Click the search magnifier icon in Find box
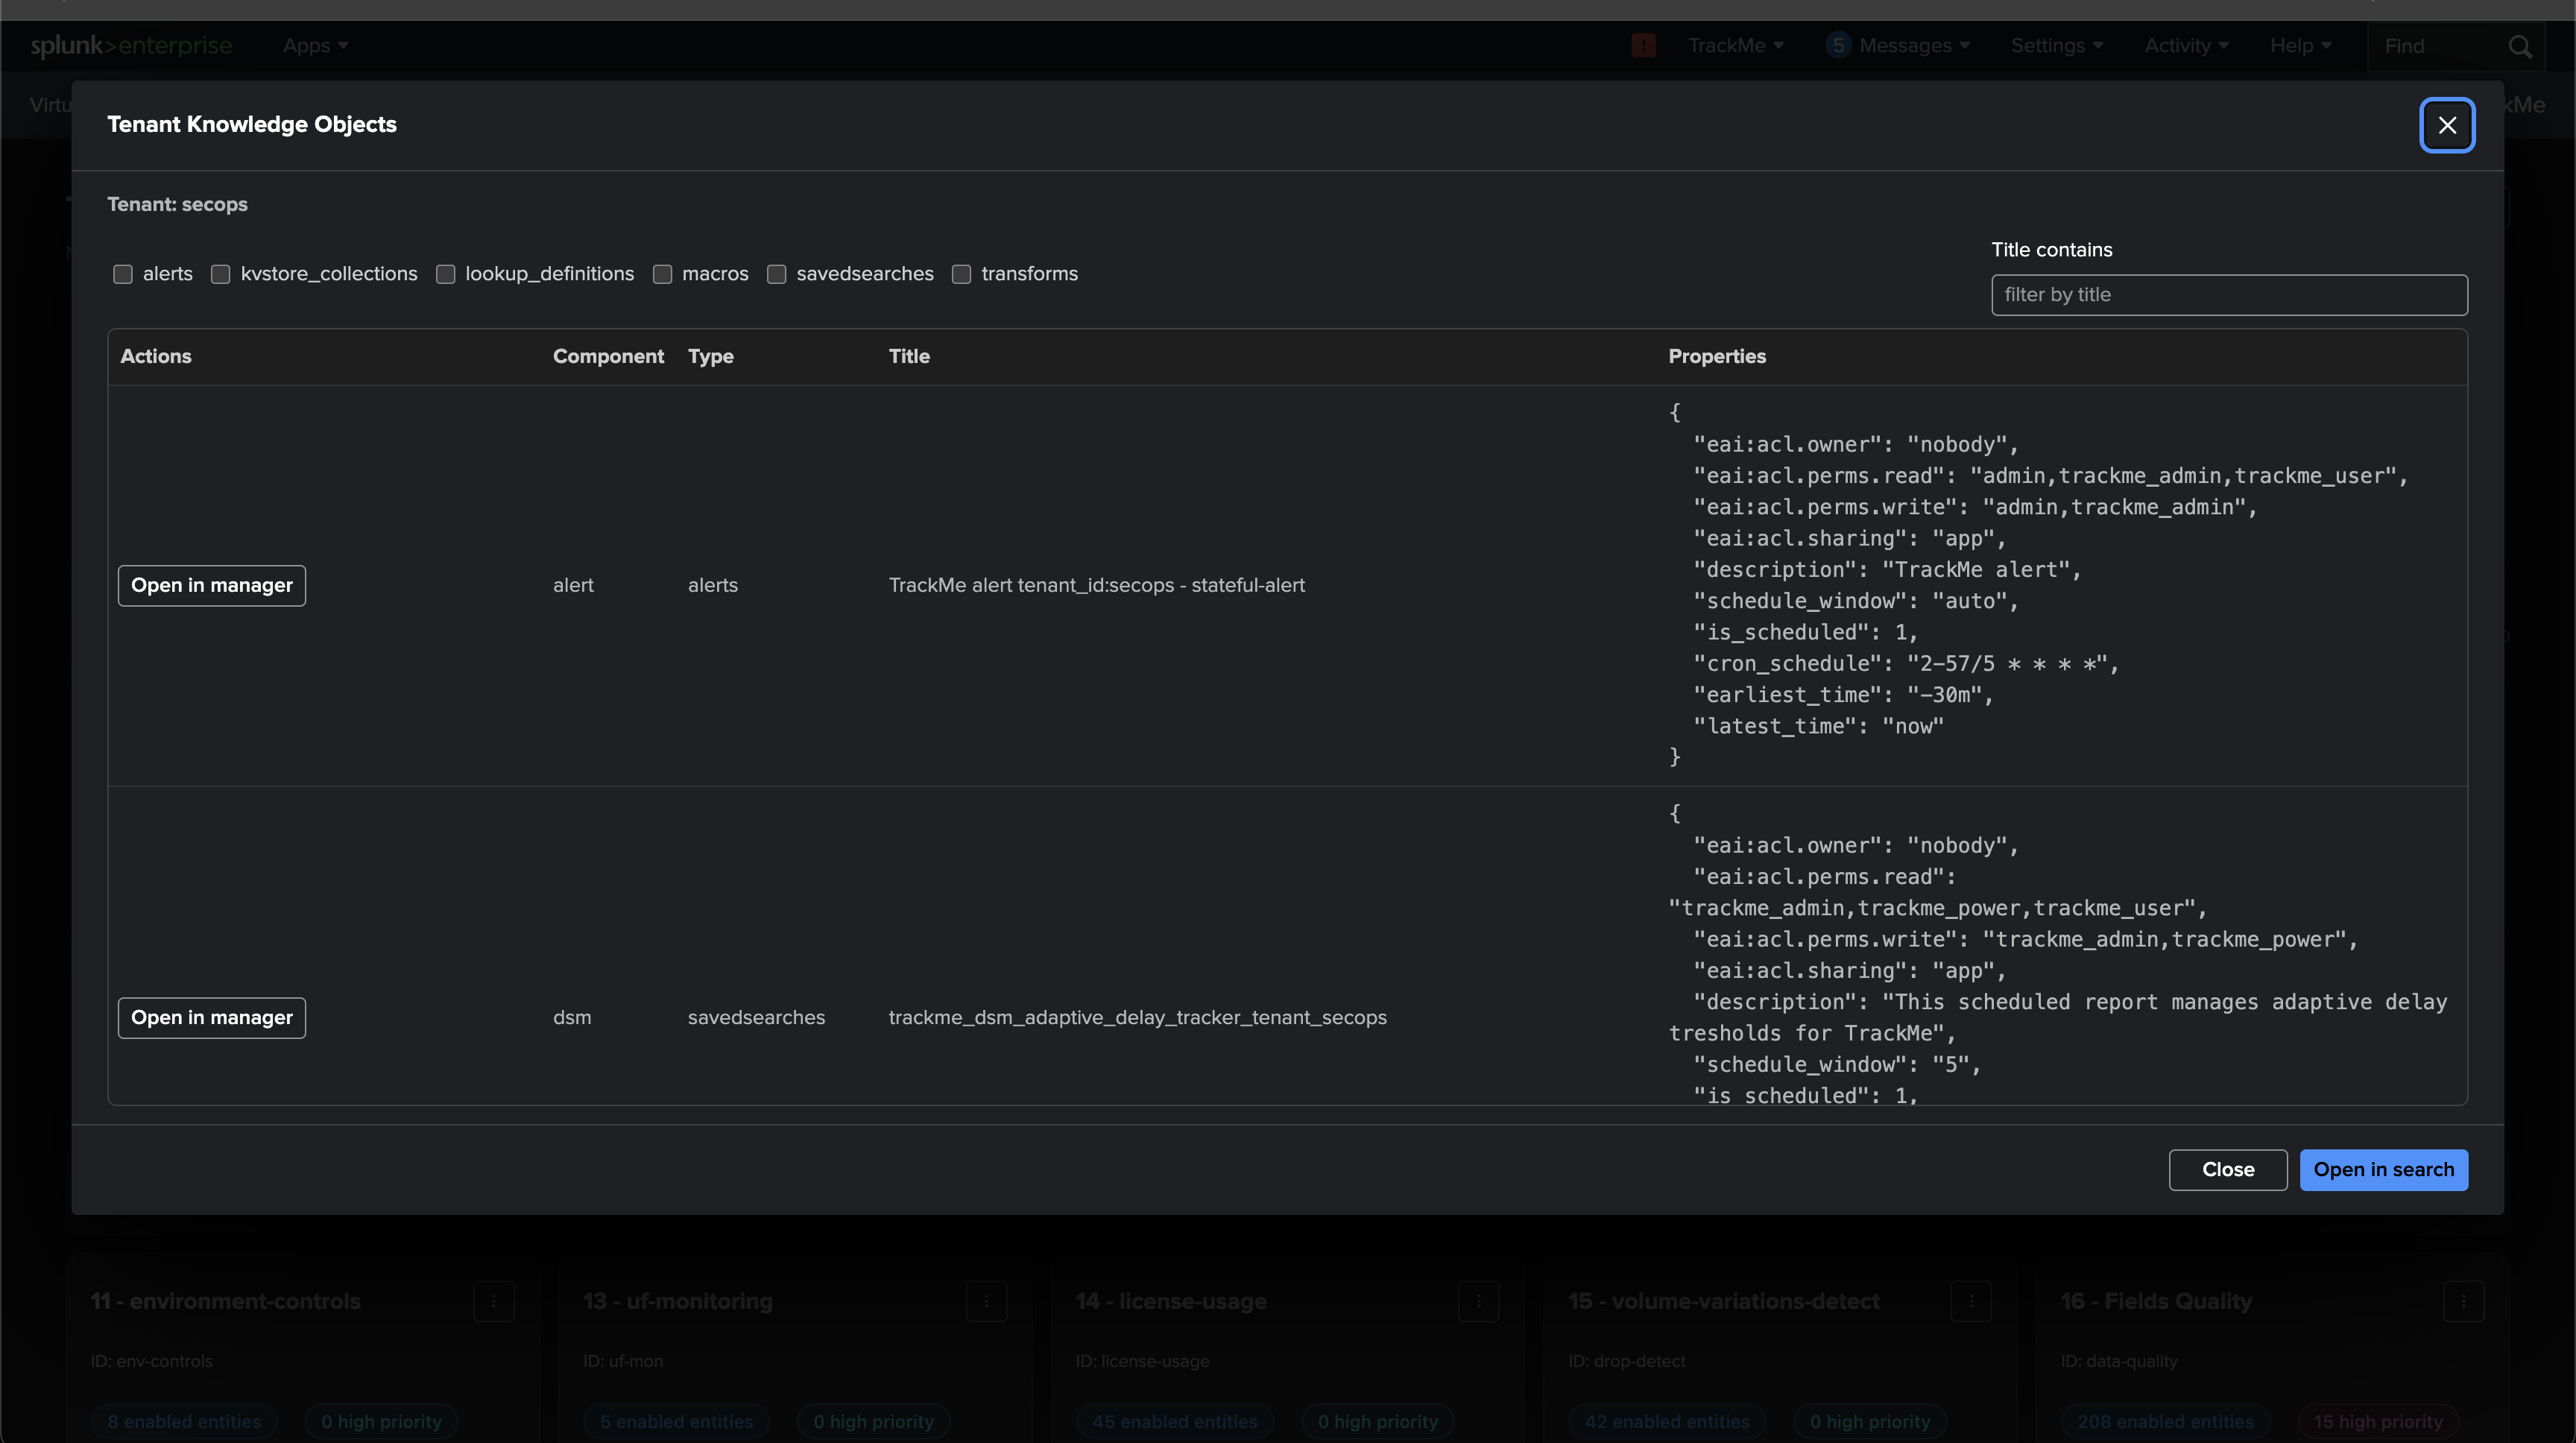The height and width of the screenshot is (1443, 2576). (x=2519, y=47)
